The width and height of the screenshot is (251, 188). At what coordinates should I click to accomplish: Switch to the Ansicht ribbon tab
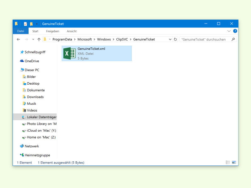click(x=72, y=31)
